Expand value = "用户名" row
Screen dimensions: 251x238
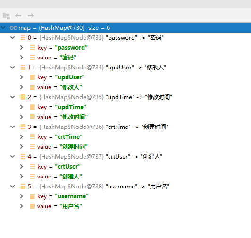tap(21, 206)
